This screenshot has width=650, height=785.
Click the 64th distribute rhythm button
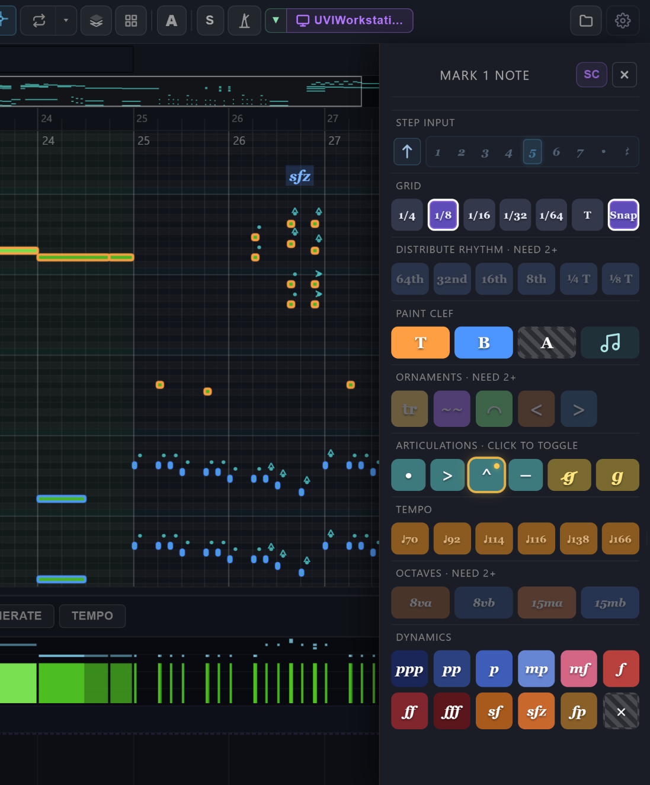pyautogui.click(x=410, y=279)
